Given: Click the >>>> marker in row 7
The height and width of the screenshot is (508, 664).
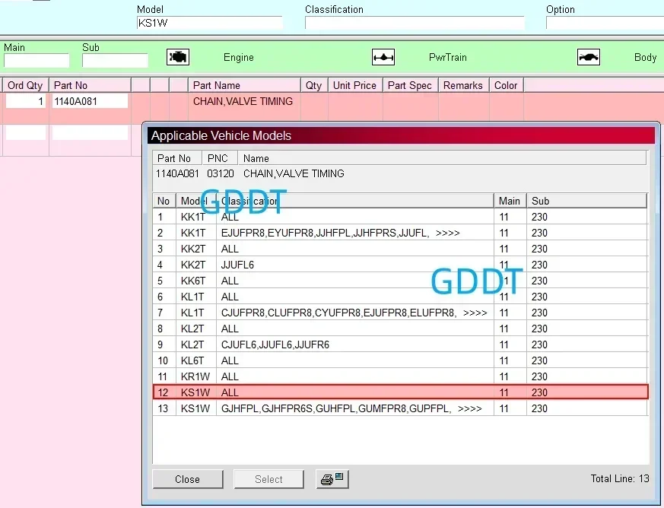Looking at the screenshot, I should coord(475,313).
